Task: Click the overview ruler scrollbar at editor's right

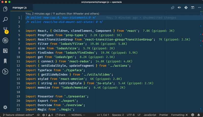Action: point(201,62)
